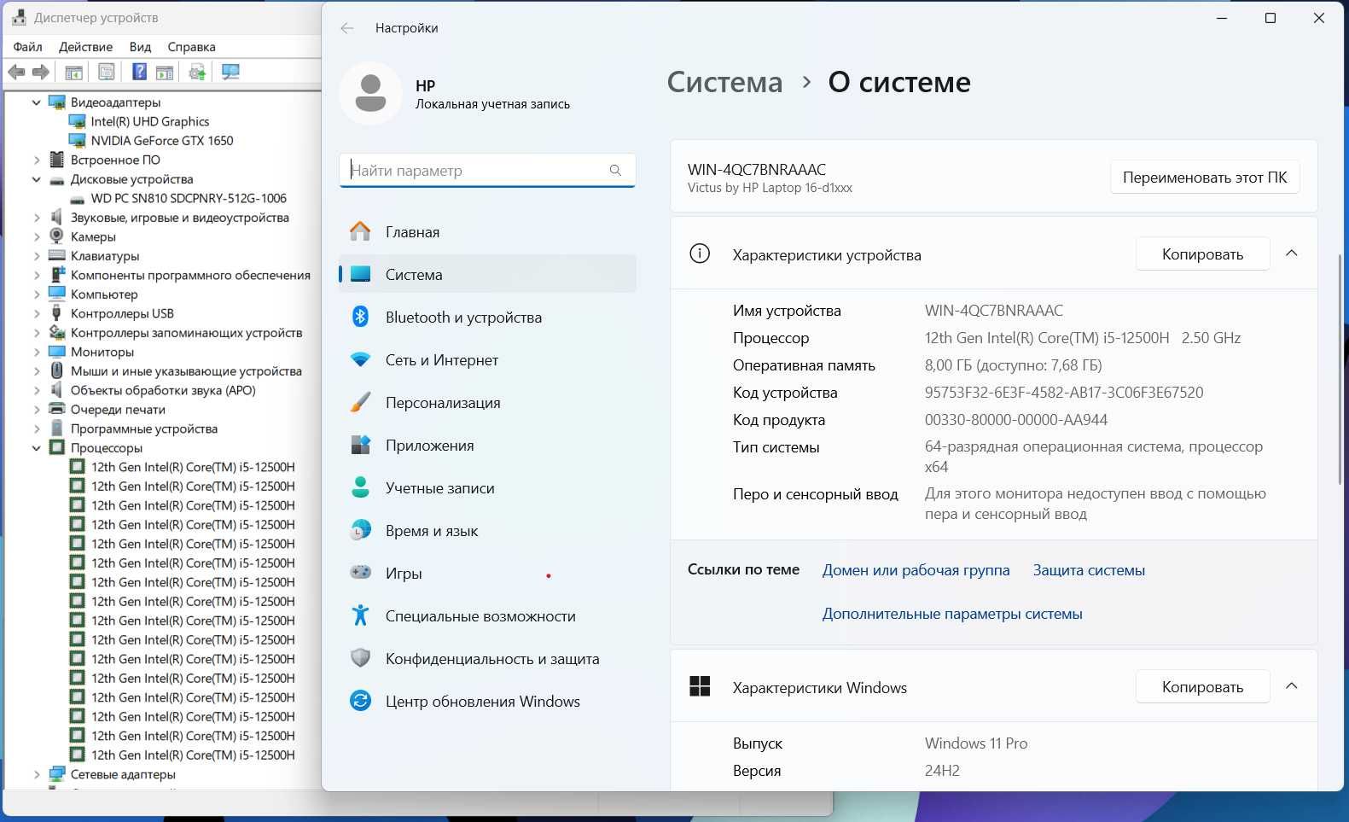Select Игры in the Settings sidebar

[487, 573]
